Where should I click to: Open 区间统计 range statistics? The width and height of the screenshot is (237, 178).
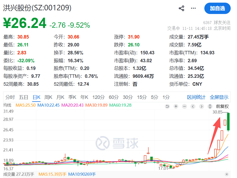196,97
